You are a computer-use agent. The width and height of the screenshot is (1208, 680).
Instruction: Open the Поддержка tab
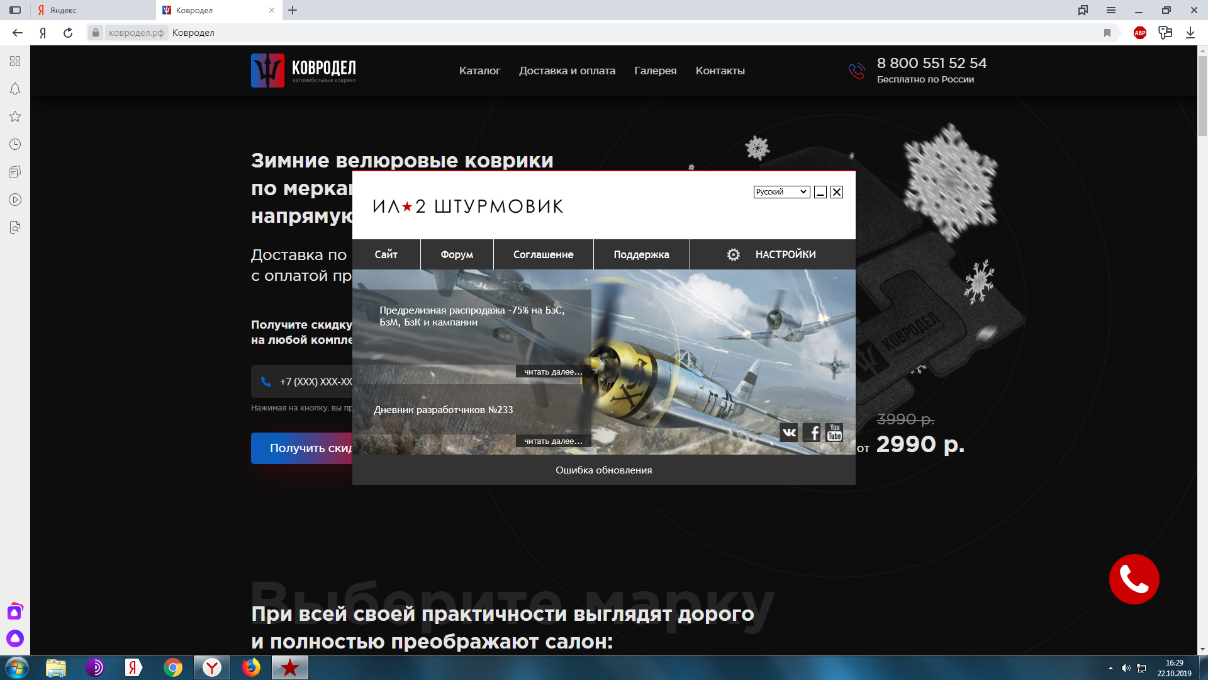tap(641, 254)
